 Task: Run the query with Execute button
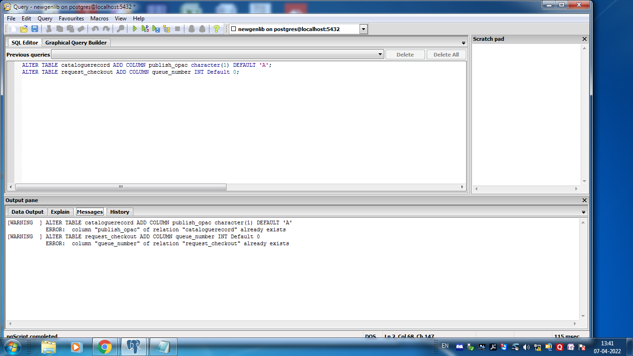[x=134, y=29]
